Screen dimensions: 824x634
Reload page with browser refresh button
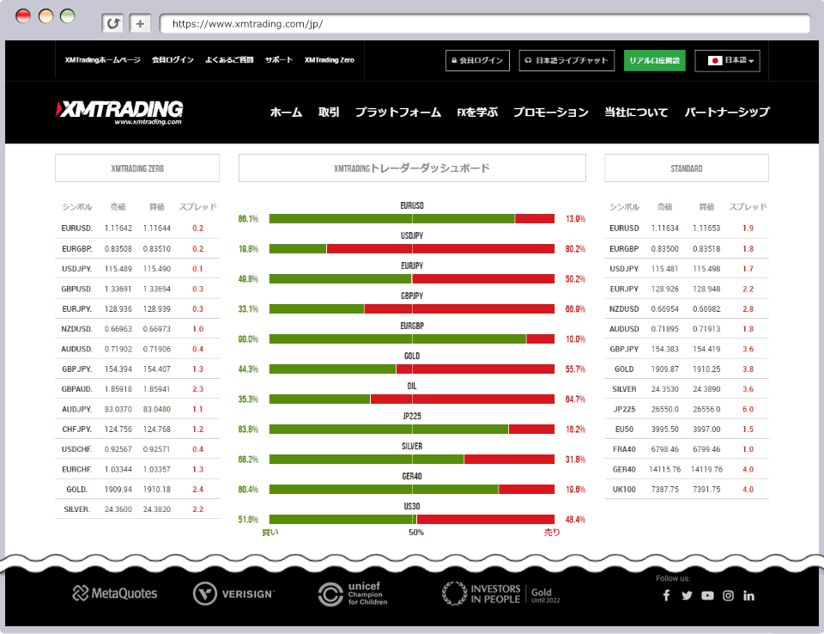click(x=112, y=23)
